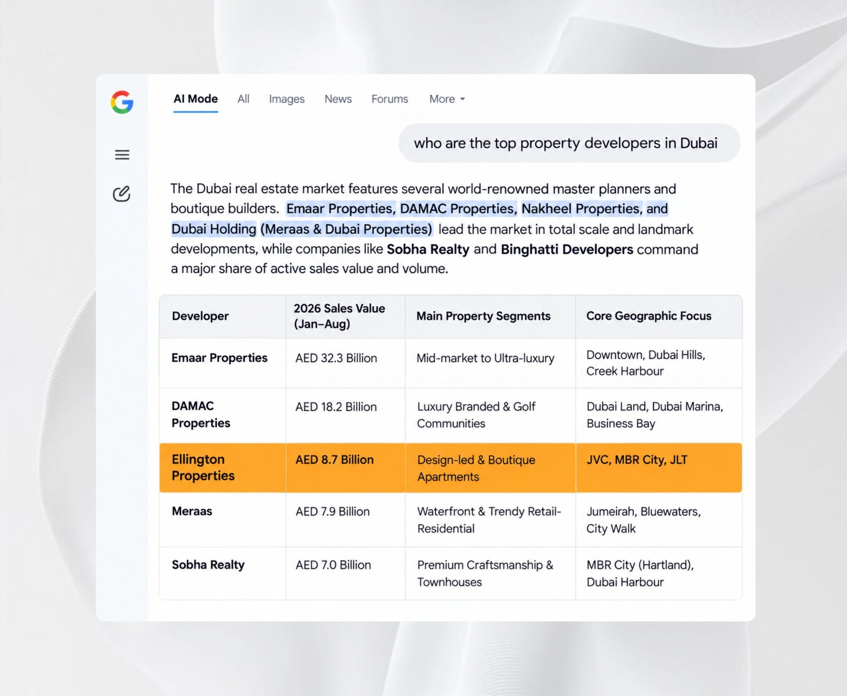Click Luxury Branded & Golf Communities cell
Viewport: 847px width, 696px height.
[x=490, y=415]
